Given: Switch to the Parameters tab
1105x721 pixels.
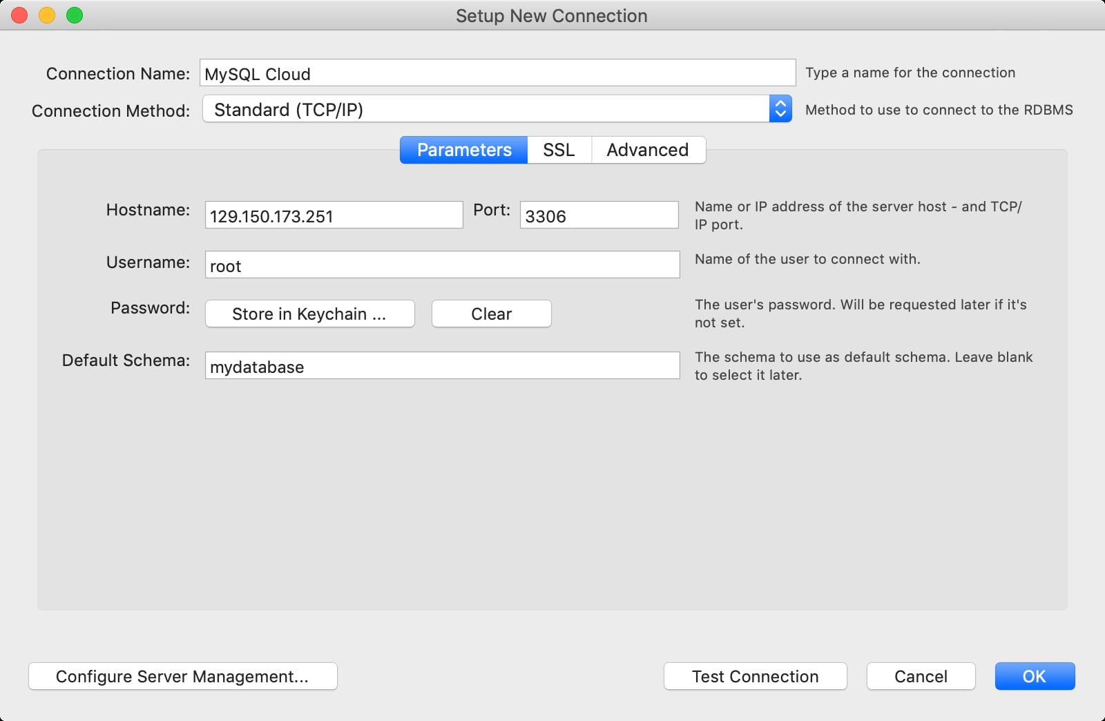Looking at the screenshot, I should (464, 150).
